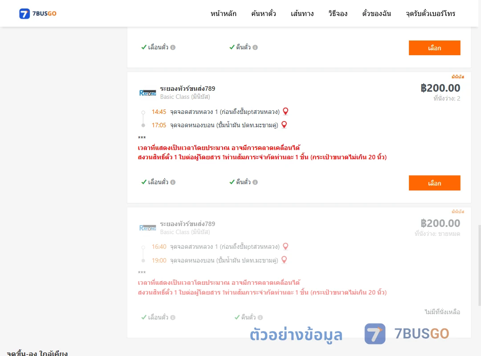This screenshot has height=356, width=481.
Task: Open the ค้นหาตั๋ว menu item
Action: click(264, 13)
